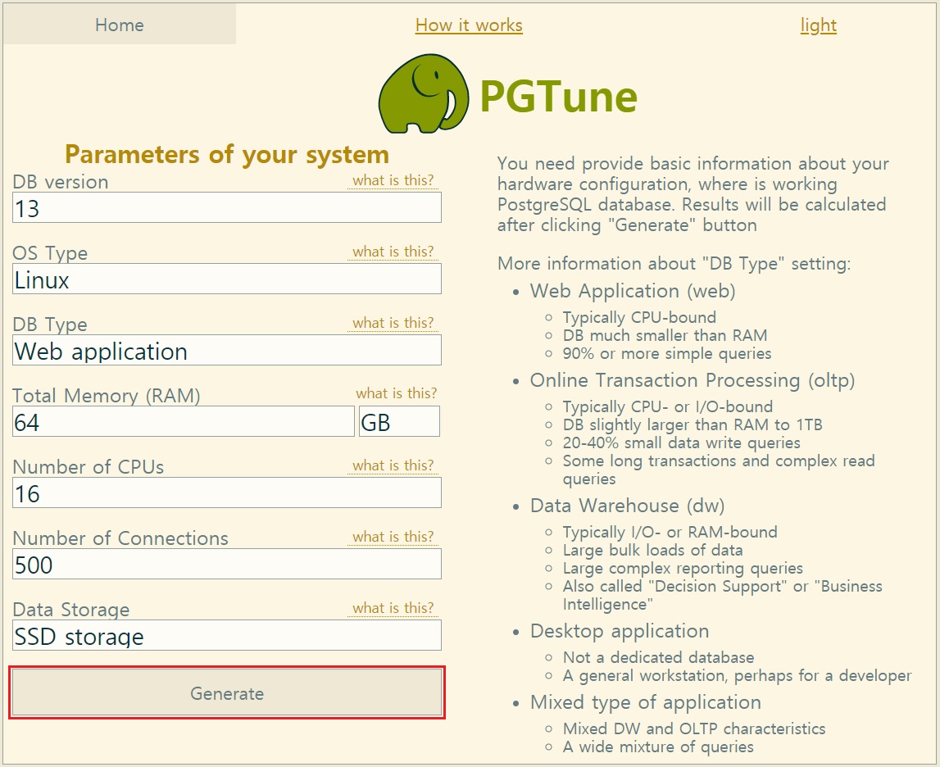940x767 pixels.
Task: Click 'what is this?' for Number of Connections
Action: [393, 537]
